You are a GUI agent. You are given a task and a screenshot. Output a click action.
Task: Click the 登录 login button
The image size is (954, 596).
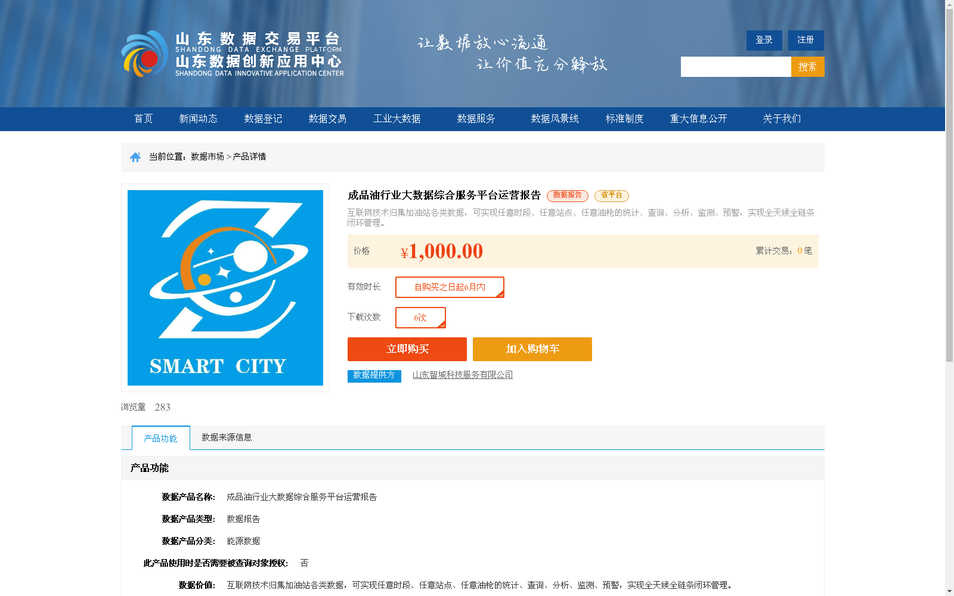[764, 40]
